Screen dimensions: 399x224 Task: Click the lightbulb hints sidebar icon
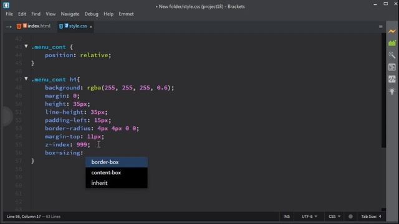[392, 91]
